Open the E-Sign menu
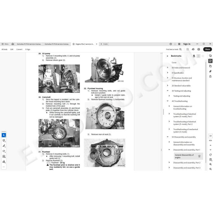The image size is (213, 213). [28, 49]
